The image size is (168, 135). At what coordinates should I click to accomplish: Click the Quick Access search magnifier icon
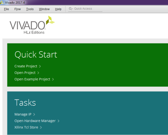click(70, 8)
